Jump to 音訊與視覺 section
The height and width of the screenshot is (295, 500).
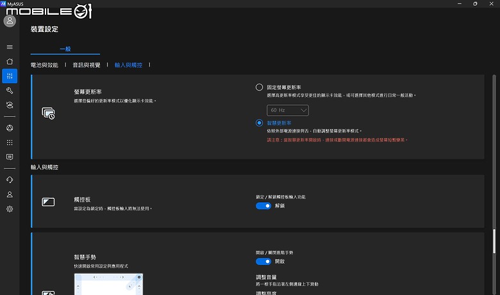point(87,65)
